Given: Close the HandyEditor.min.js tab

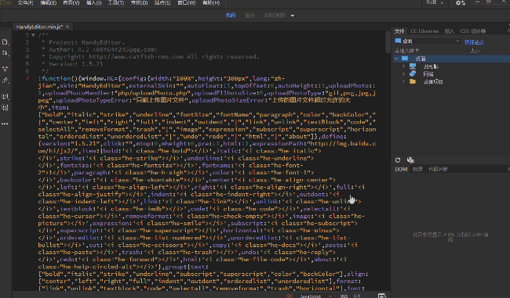Looking at the screenshot, I should pos(67,27).
